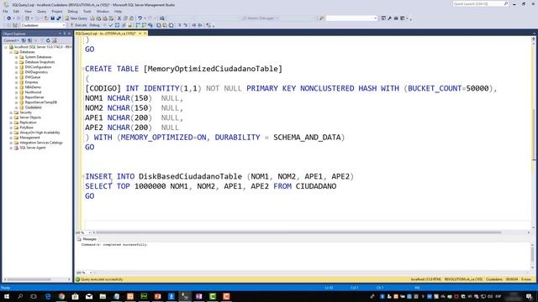
Task: Expand the Security folder node
Action: pyautogui.click(x=11, y=112)
